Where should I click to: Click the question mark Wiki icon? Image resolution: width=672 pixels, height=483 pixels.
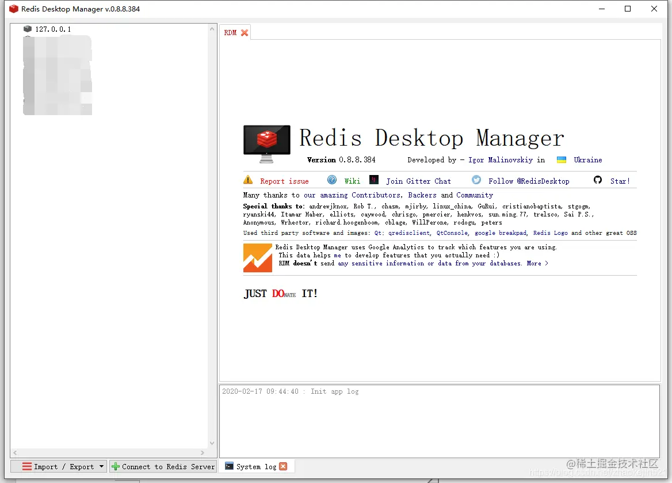pyautogui.click(x=332, y=180)
